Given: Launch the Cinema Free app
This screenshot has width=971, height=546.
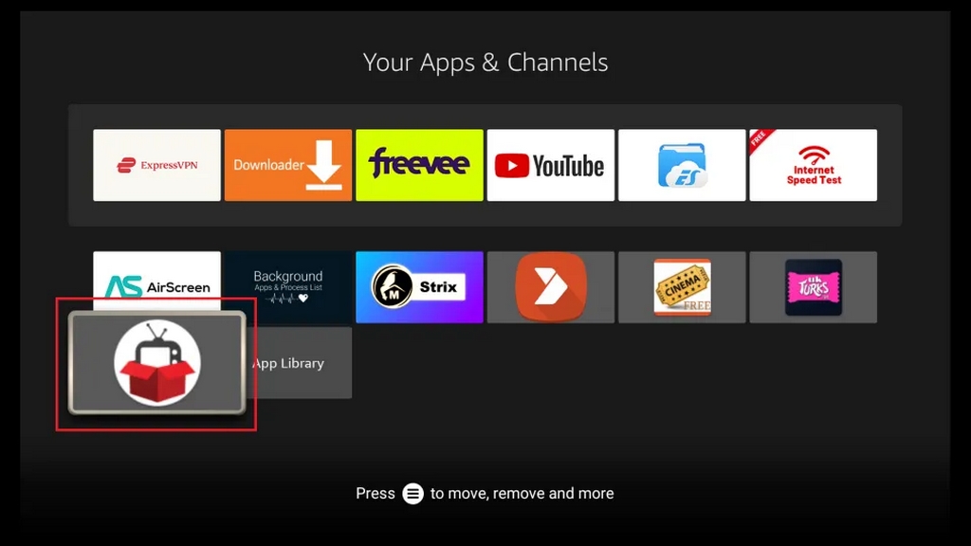Looking at the screenshot, I should (682, 287).
